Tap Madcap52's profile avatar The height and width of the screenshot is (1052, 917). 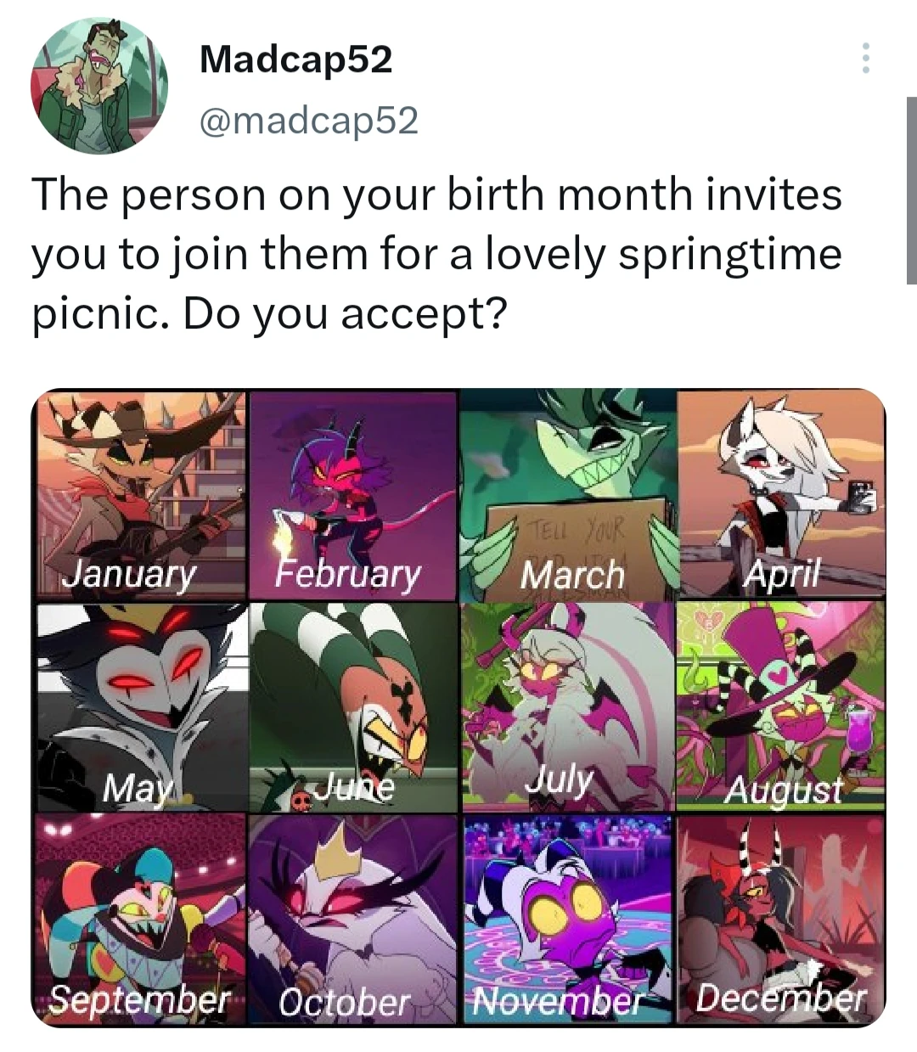99,86
